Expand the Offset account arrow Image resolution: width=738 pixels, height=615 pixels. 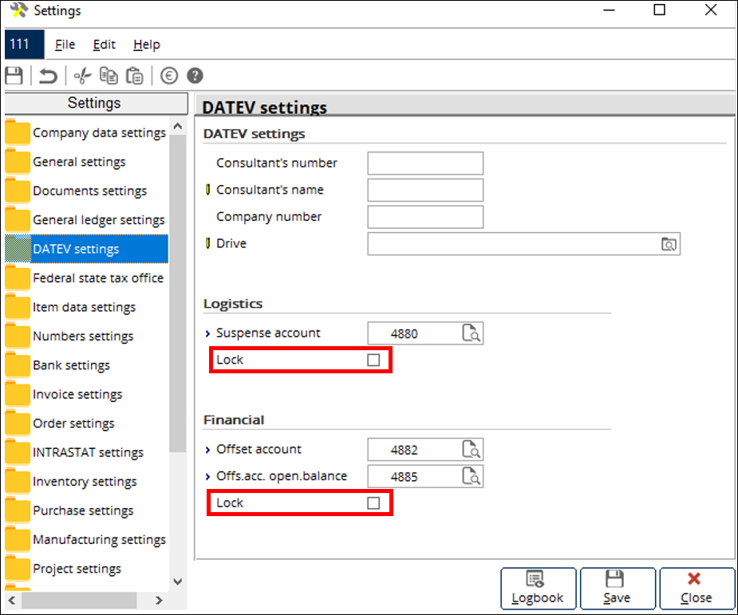pyautogui.click(x=207, y=450)
